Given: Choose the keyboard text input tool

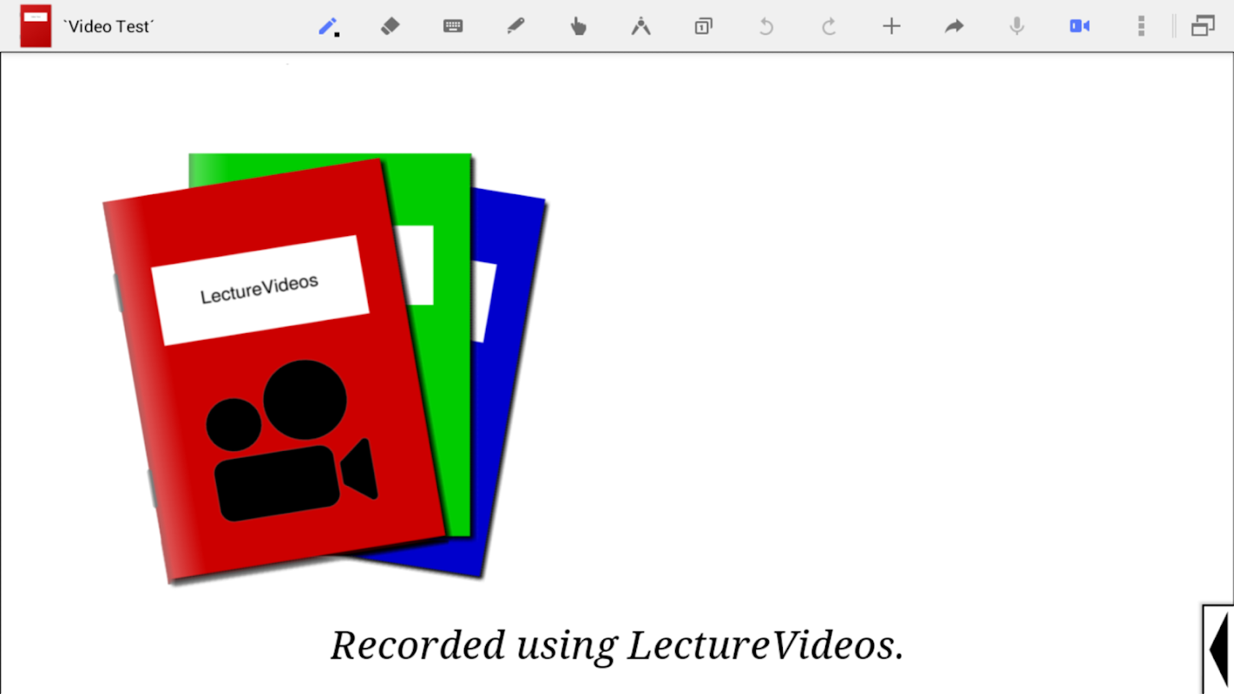Looking at the screenshot, I should (453, 27).
